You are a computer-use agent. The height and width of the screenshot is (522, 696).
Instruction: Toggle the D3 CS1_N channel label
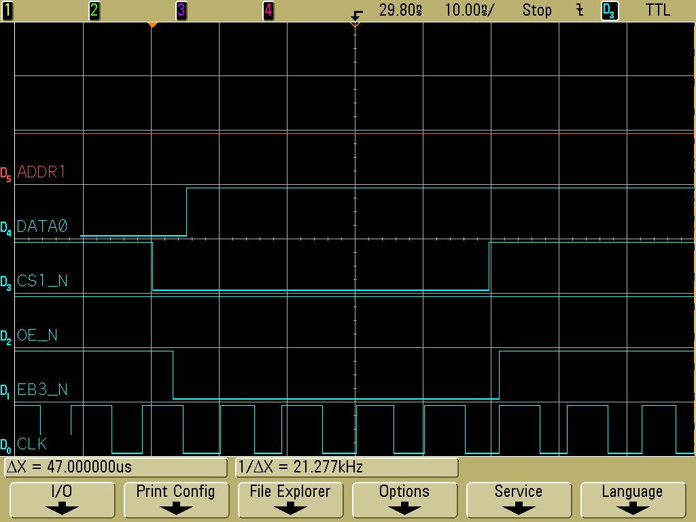[x=41, y=281]
